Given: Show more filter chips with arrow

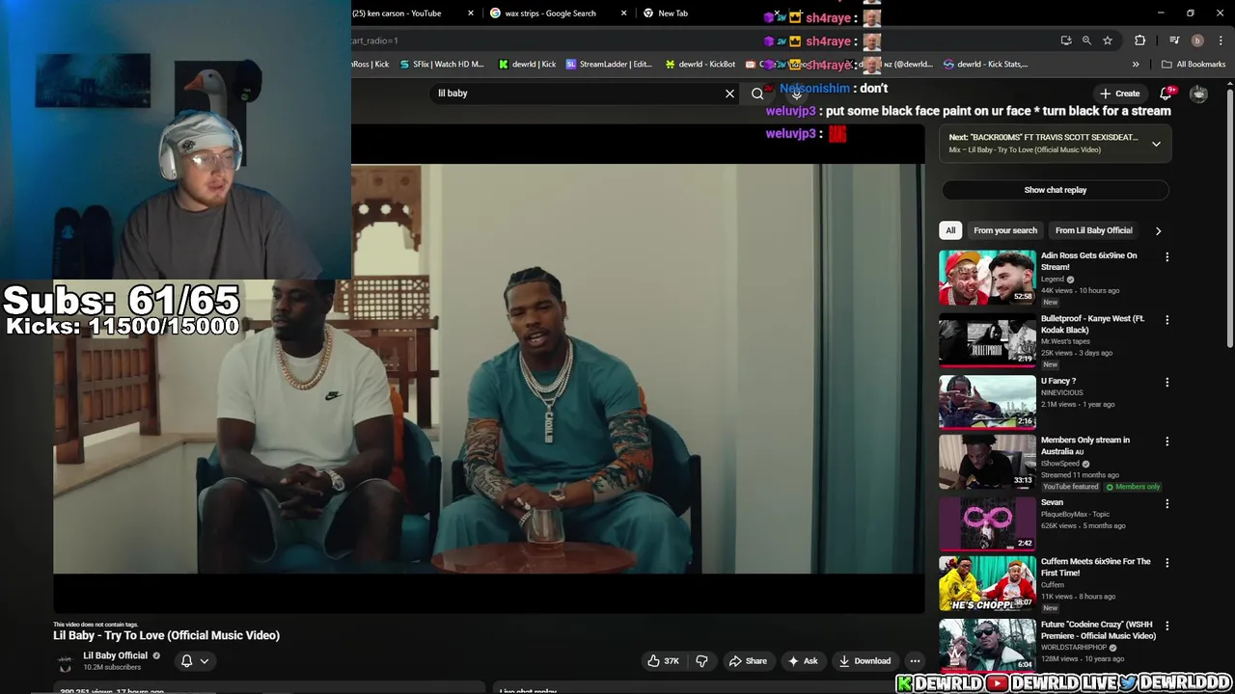Looking at the screenshot, I should 1158,230.
